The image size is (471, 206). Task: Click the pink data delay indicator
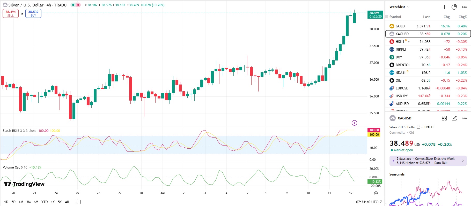(x=78, y=5)
